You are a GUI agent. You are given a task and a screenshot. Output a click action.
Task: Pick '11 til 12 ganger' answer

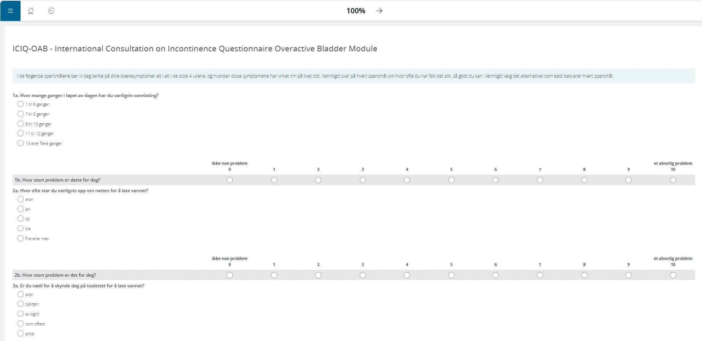pos(21,133)
